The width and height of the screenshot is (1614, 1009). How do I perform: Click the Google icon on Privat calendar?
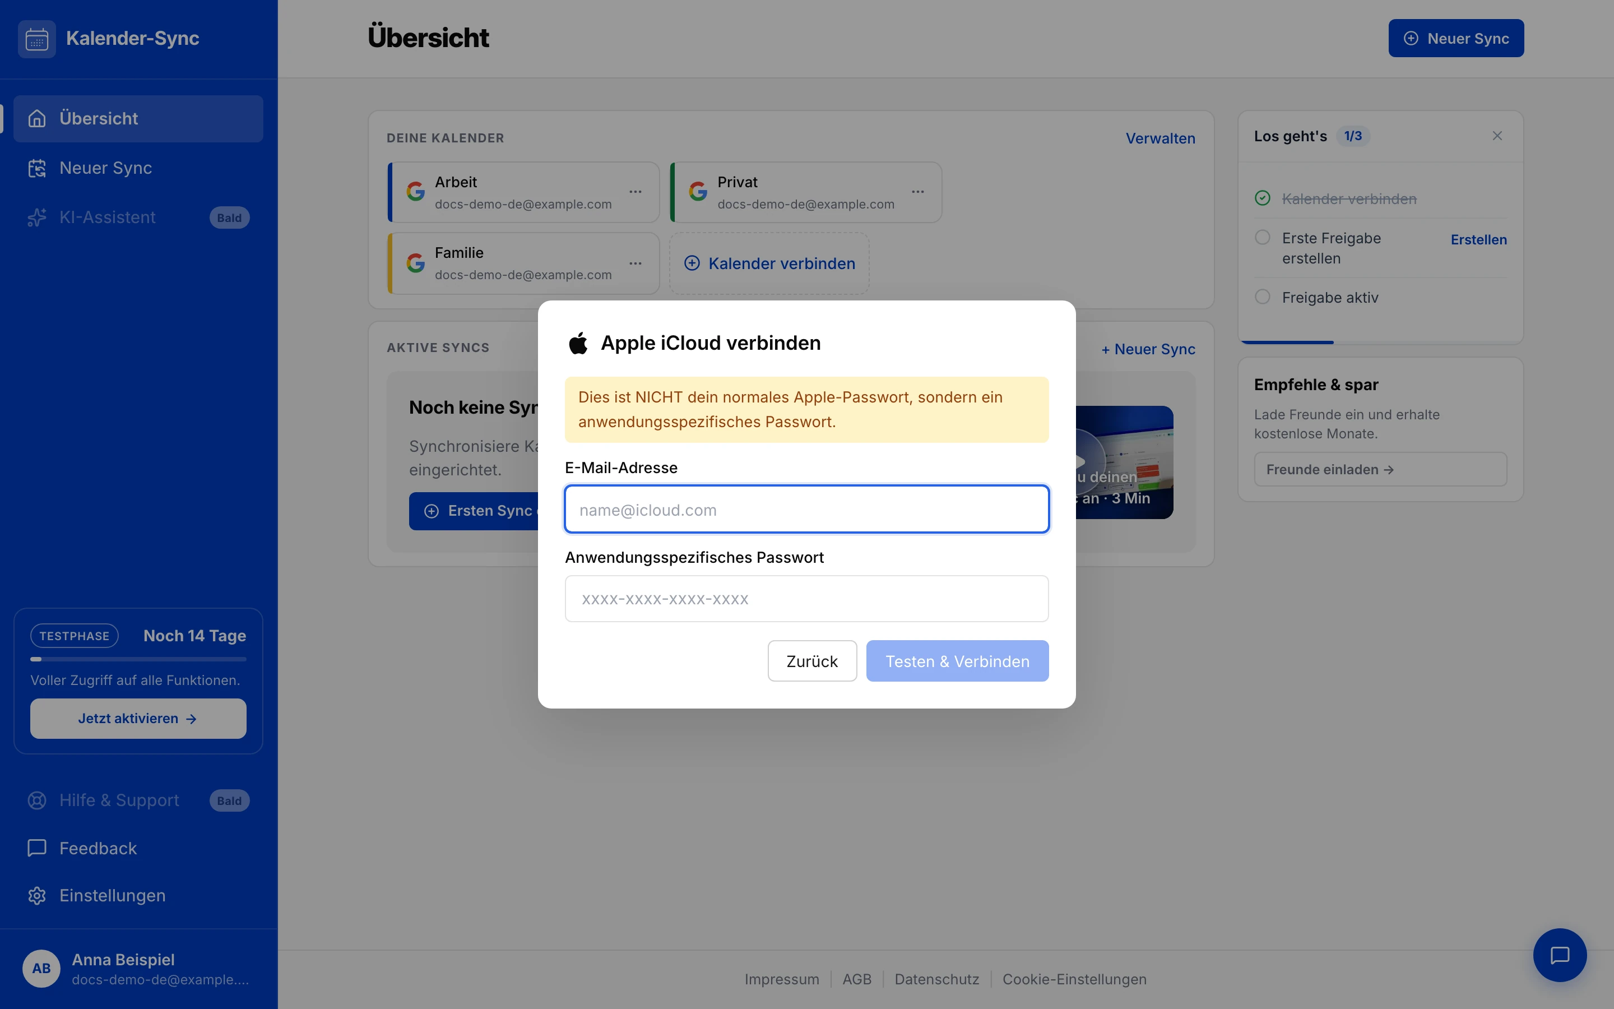coord(698,192)
